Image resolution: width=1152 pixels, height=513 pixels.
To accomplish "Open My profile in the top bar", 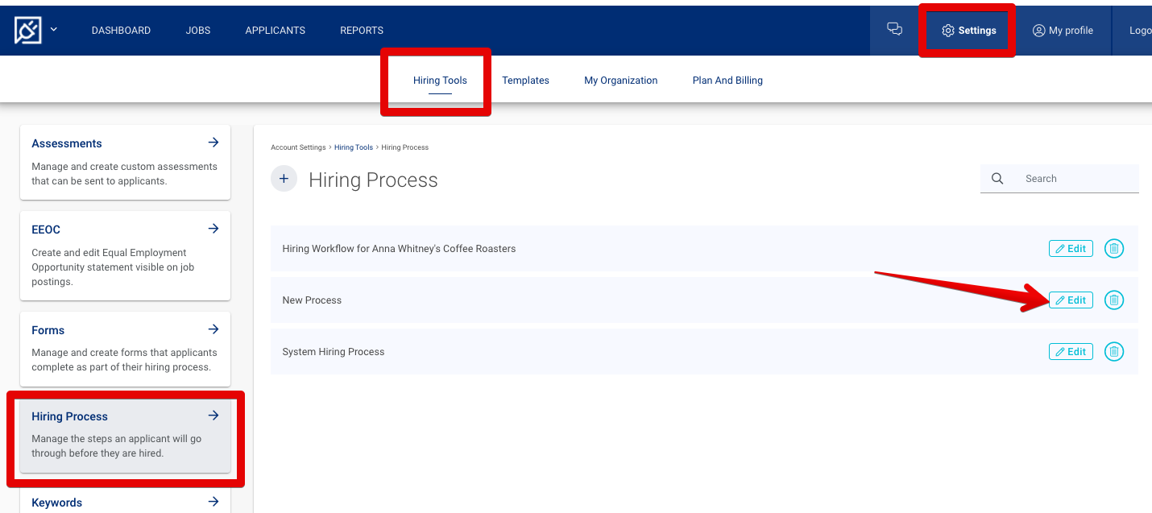I will 1063,30.
